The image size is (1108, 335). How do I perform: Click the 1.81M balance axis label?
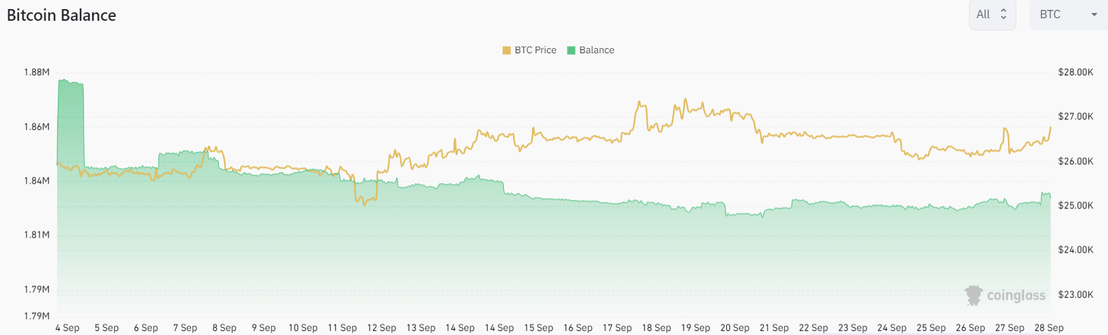tap(36, 234)
